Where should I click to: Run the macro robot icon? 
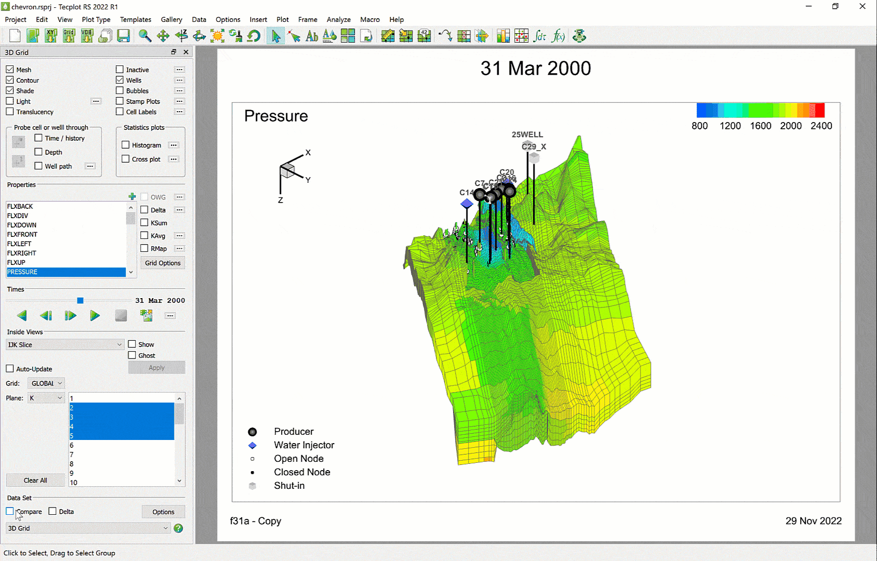[579, 36]
